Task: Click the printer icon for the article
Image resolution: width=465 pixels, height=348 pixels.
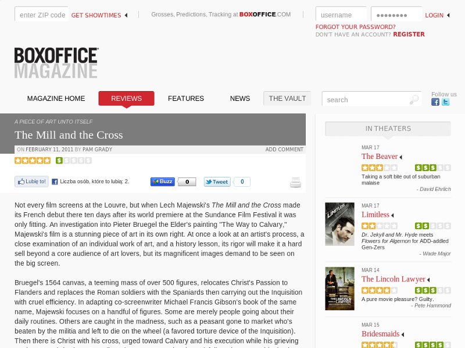Action: click(296, 183)
